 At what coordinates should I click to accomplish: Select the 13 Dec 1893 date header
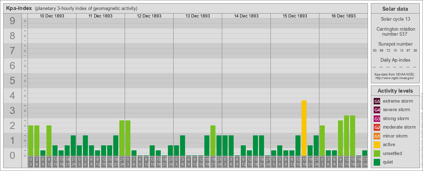(x=198, y=16)
